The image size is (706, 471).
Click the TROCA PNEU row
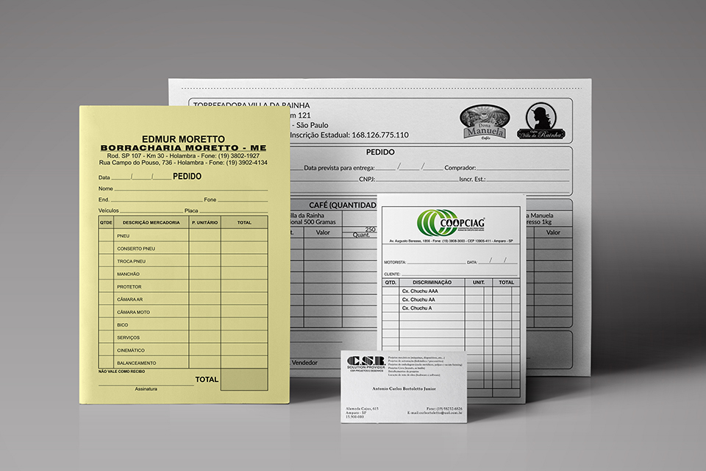pos(183,261)
